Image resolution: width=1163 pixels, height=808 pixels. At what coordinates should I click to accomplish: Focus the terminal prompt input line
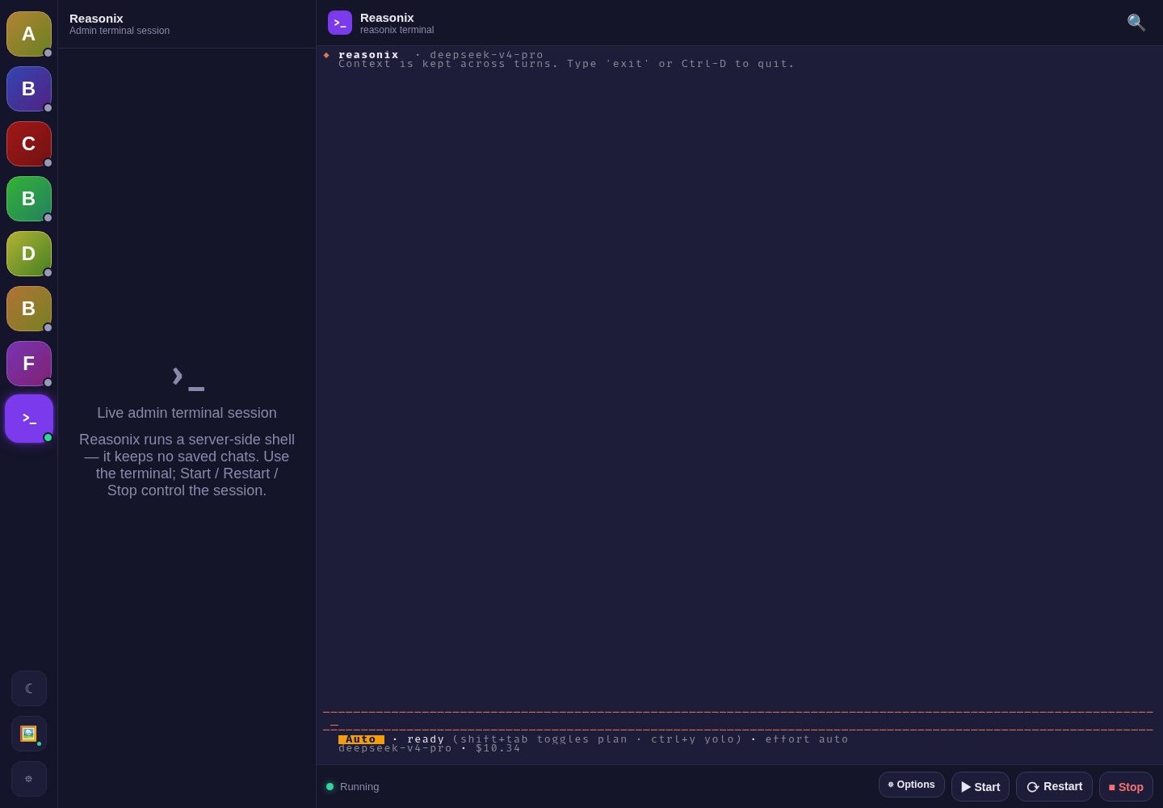click(737, 721)
